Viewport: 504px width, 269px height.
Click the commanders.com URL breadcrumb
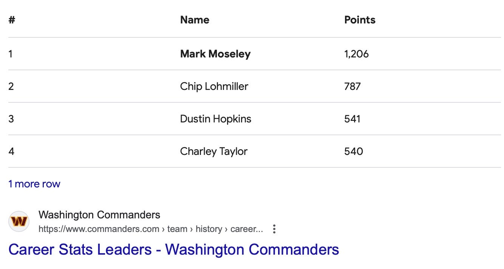coord(151,229)
